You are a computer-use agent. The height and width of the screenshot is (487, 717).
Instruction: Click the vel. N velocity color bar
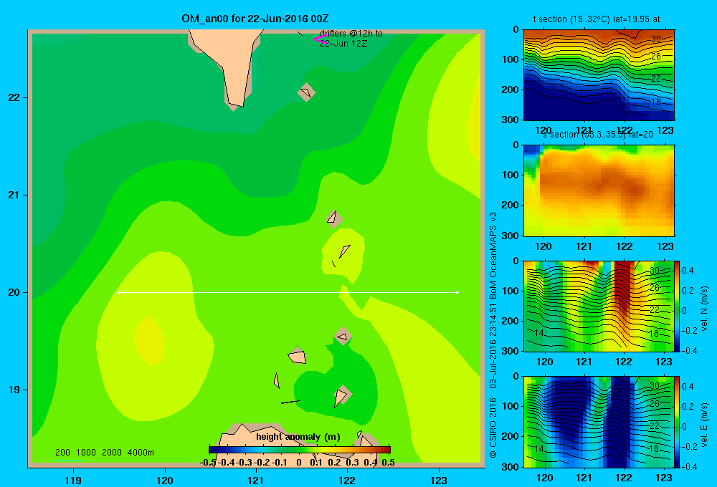[x=678, y=306]
